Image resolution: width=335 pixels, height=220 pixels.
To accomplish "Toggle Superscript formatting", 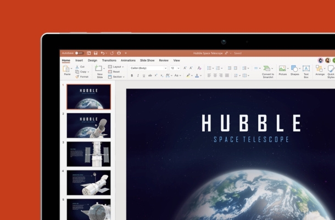I will point(156,75).
